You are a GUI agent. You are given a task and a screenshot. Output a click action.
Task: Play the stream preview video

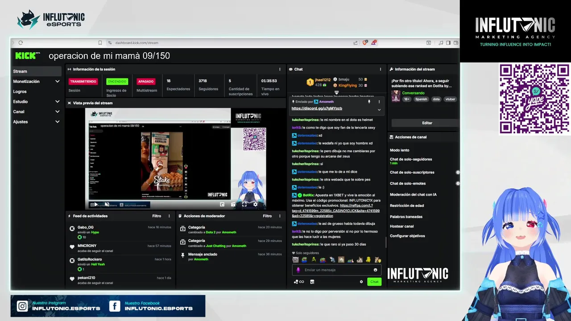click(95, 204)
